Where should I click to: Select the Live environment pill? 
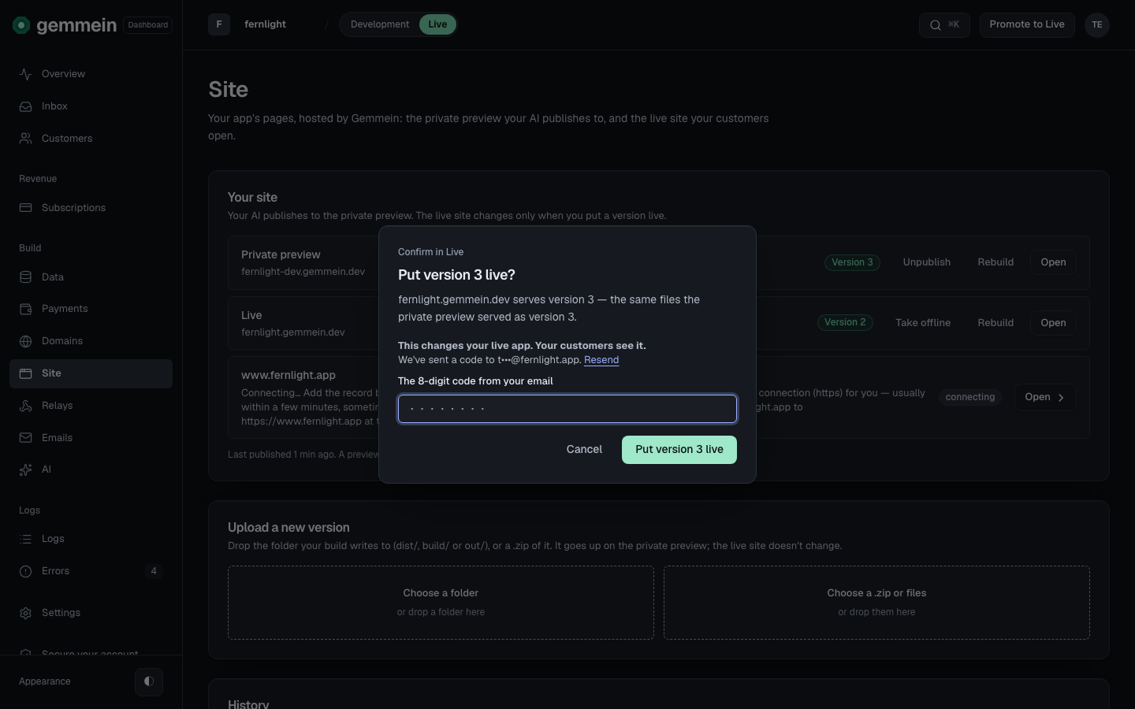(437, 24)
